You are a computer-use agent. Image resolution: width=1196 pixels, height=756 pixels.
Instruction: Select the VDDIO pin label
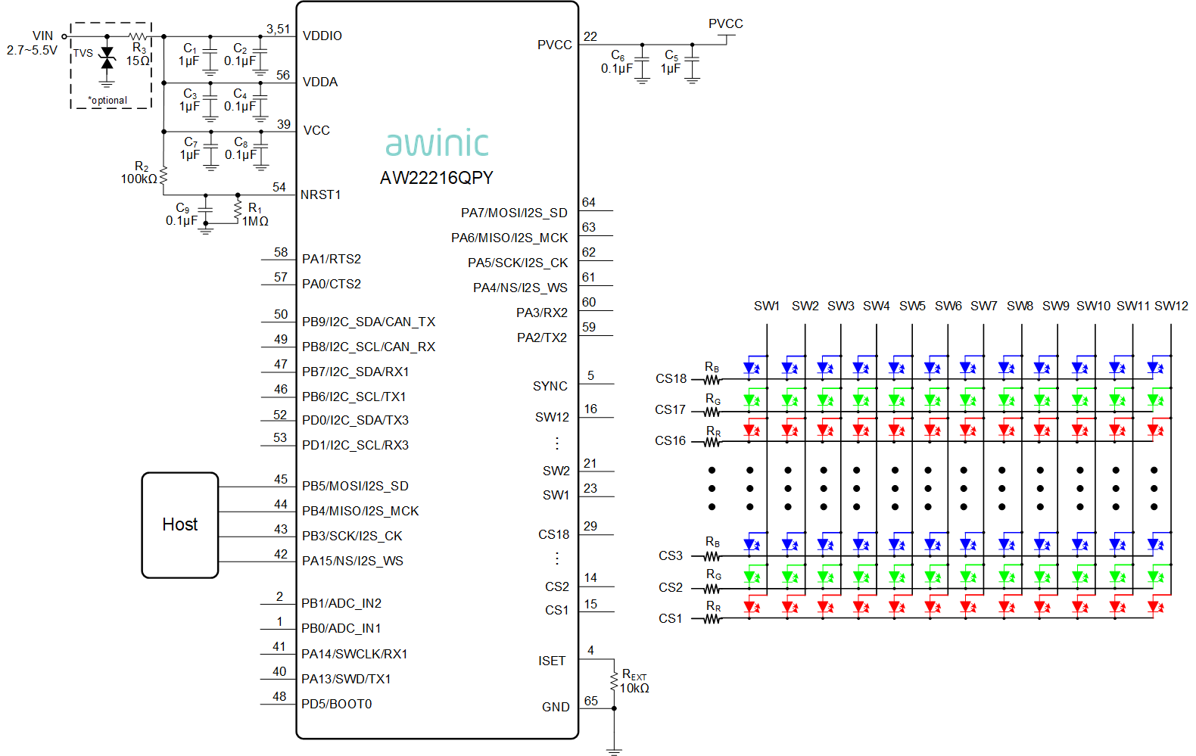[x=322, y=36]
